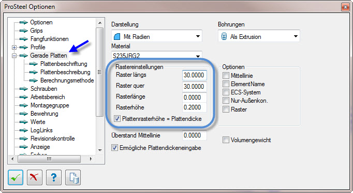Uncheck Plattenrasterhöhe = Plattendicke

click(x=117, y=119)
